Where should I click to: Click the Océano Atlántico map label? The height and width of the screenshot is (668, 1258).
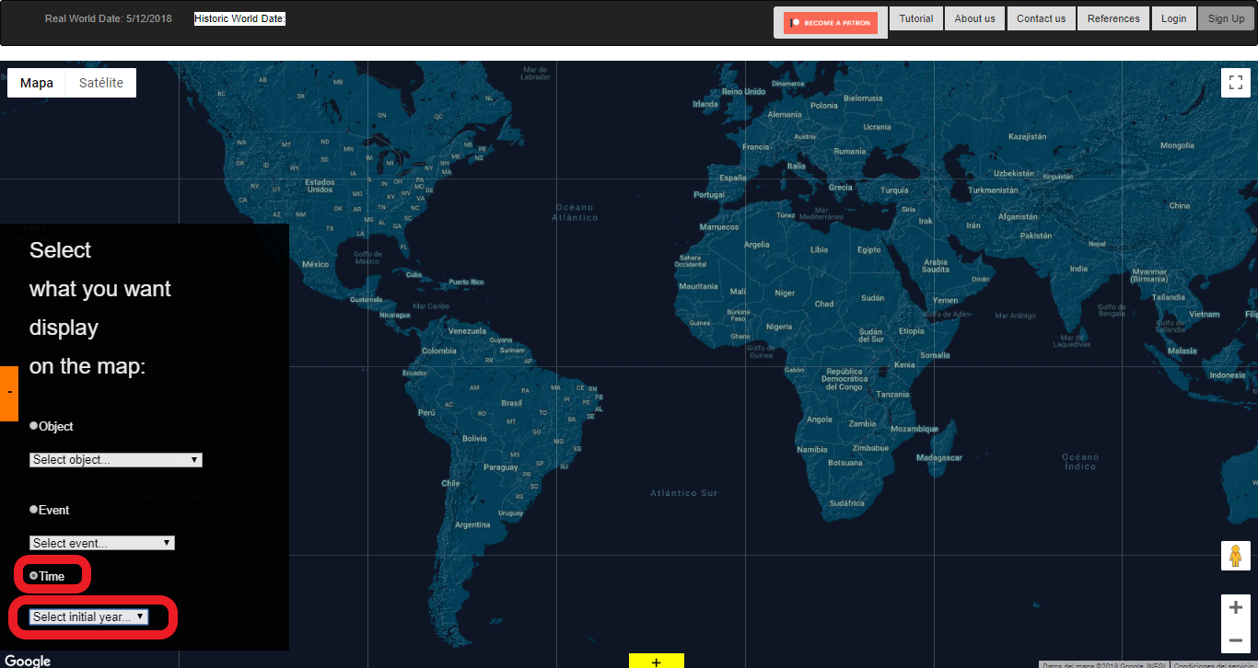576,213
